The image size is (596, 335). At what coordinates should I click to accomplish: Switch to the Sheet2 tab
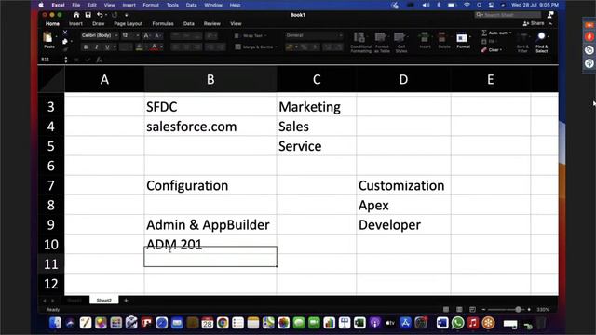[x=104, y=300]
